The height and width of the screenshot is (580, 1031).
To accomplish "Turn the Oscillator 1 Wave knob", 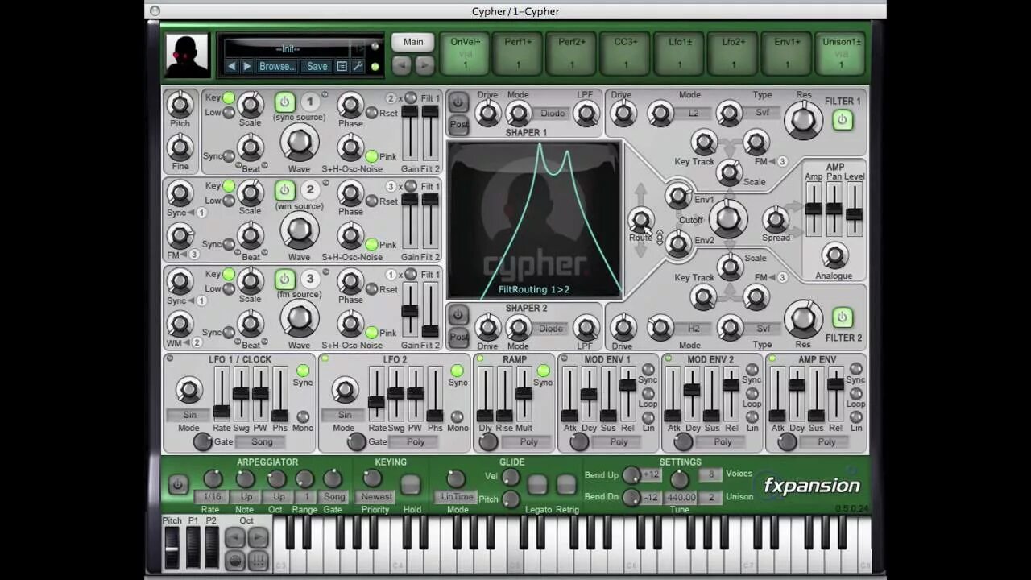I will pyautogui.click(x=299, y=143).
